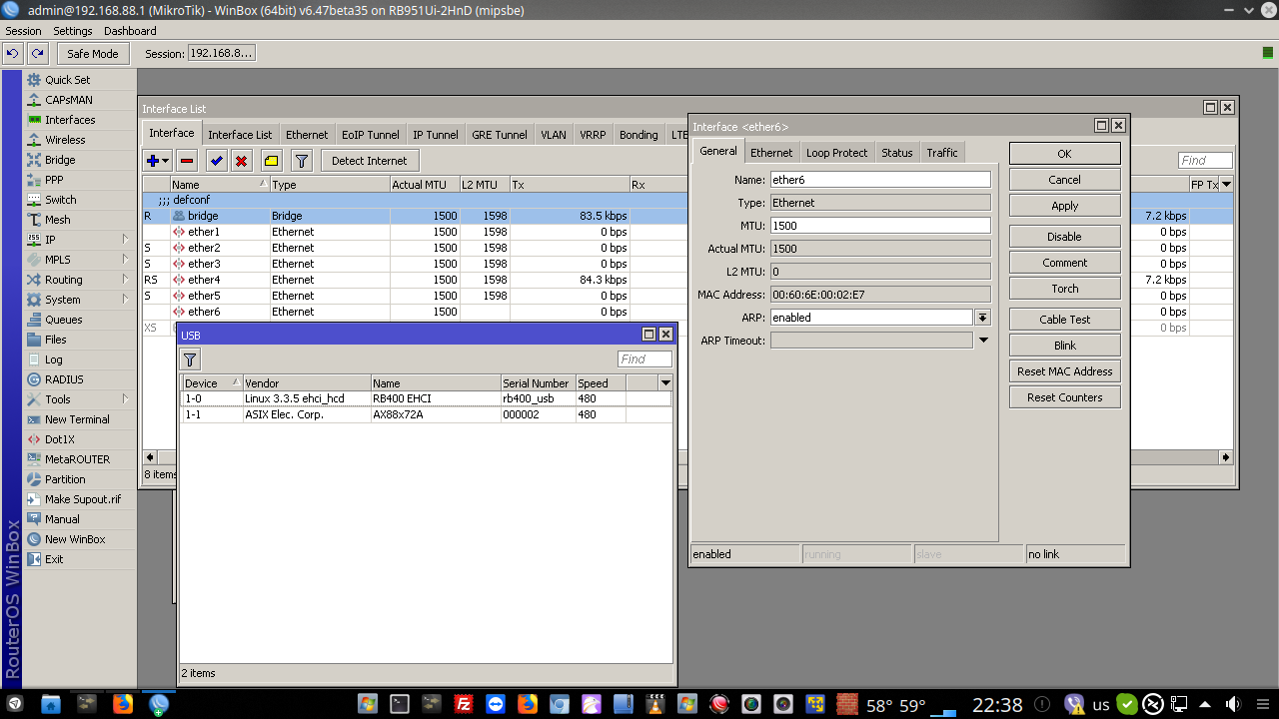Expand the ARP Timeout field arrow

[983, 341]
